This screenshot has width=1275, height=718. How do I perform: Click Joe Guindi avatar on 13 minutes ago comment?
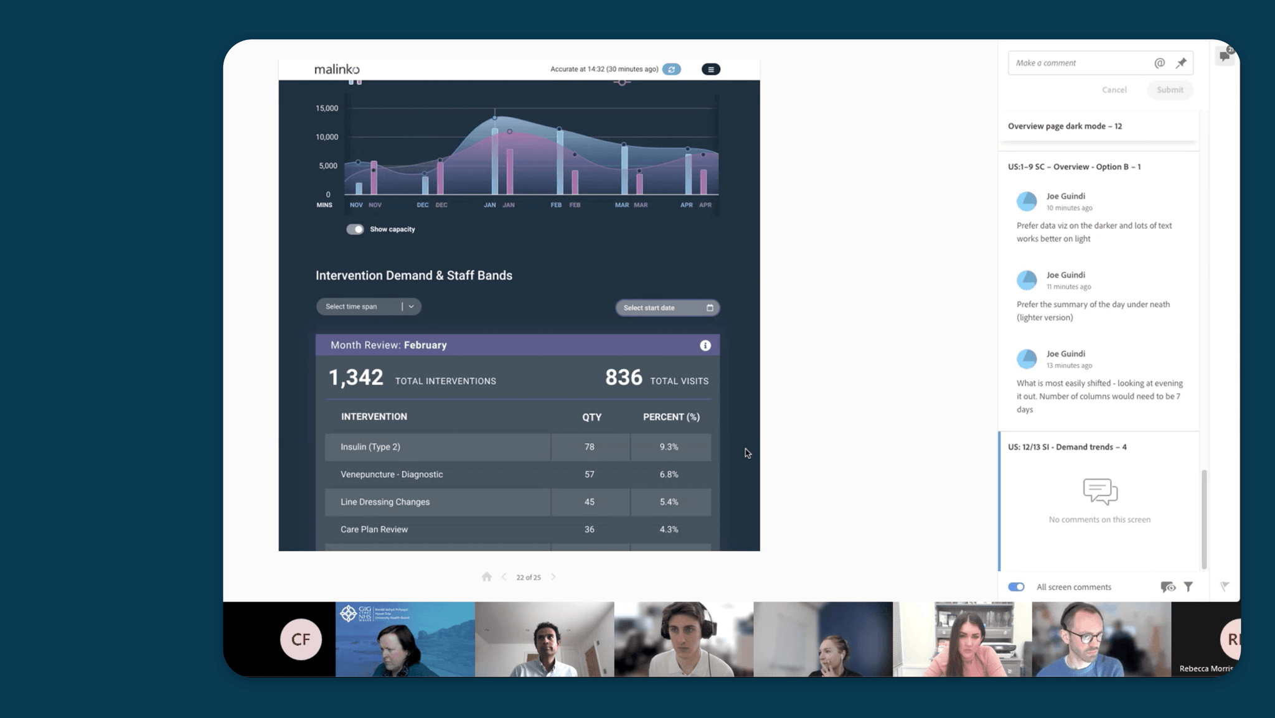(x=1027, y=358)
